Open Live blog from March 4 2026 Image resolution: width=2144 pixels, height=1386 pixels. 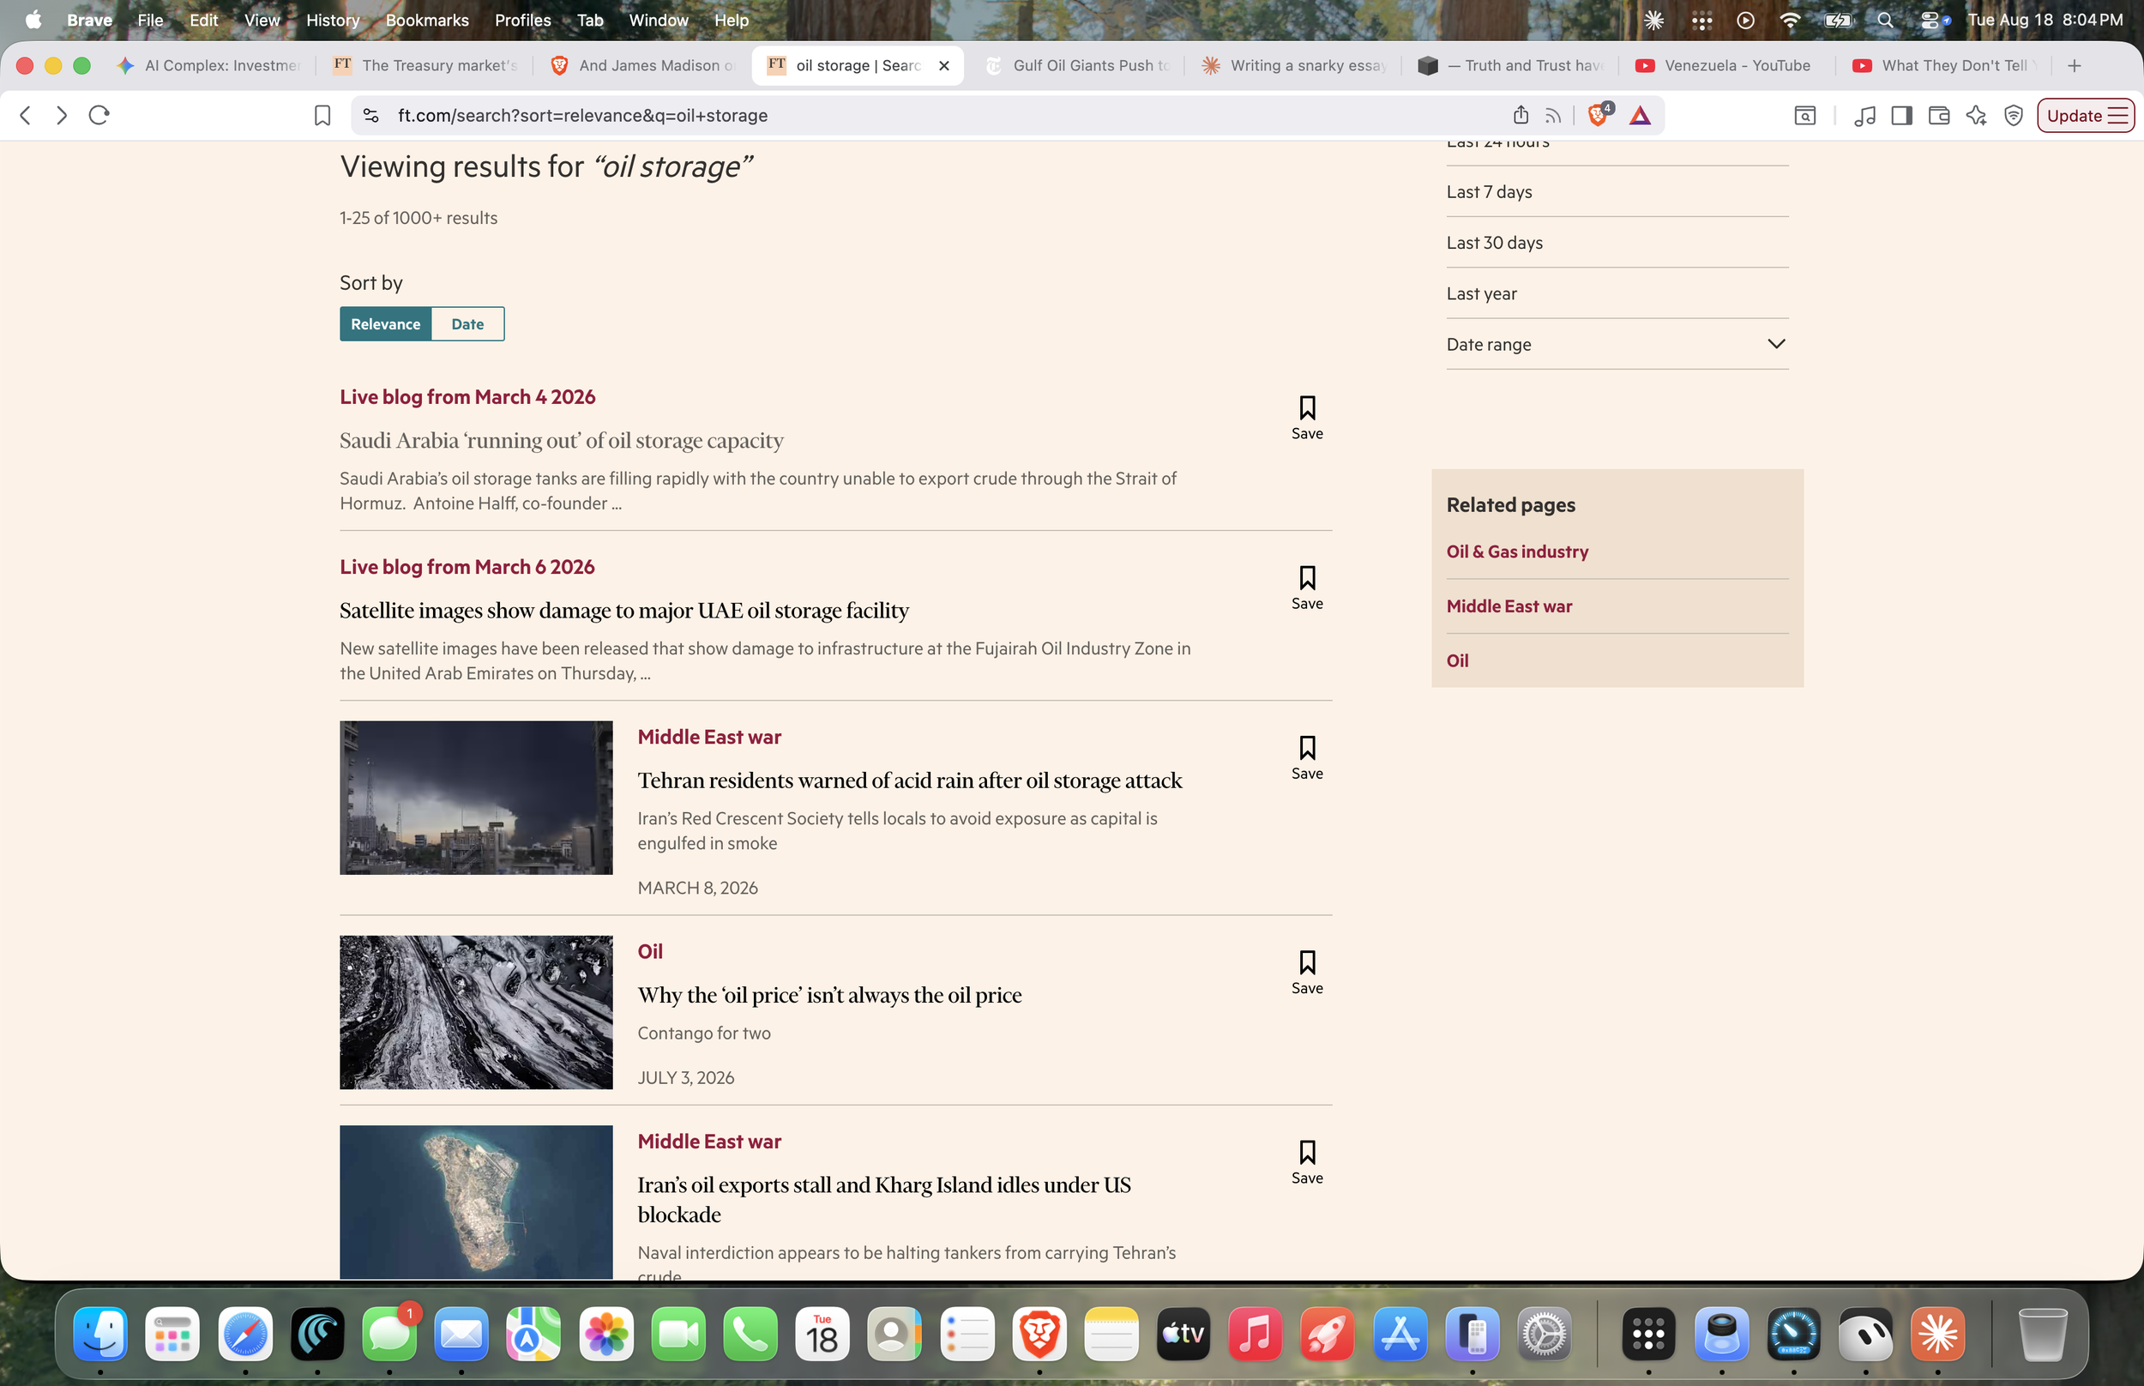(467, 397)
